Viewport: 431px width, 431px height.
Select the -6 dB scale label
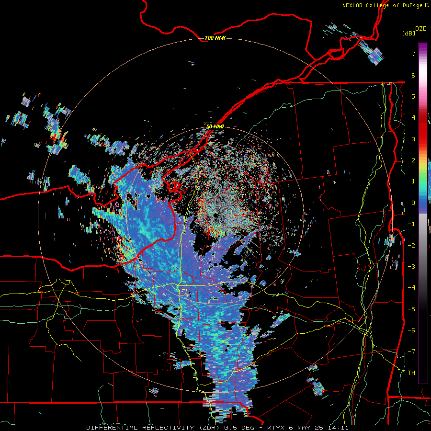tap(411, 330)
